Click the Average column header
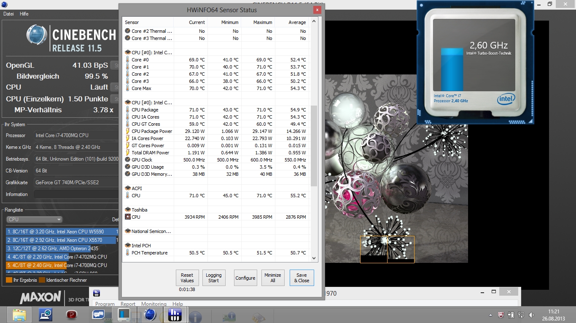The height and width of the screenshot is (323, 576). pos(291,22)
